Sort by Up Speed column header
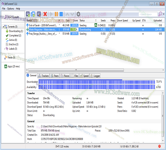 136,20
